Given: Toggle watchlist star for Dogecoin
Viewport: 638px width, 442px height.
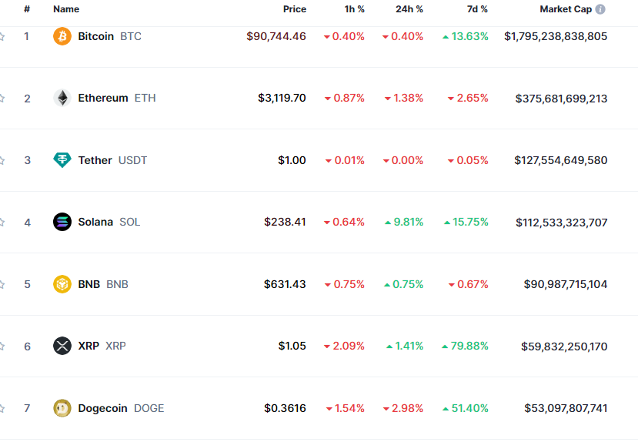Looking at the screenshot, I should pyautogui.click(x=2, y=408).
